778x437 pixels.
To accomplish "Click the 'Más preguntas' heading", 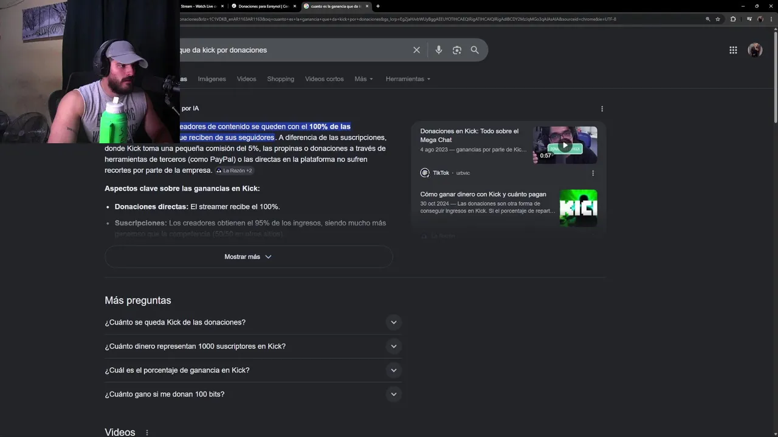I will click(x=138, y=300).
